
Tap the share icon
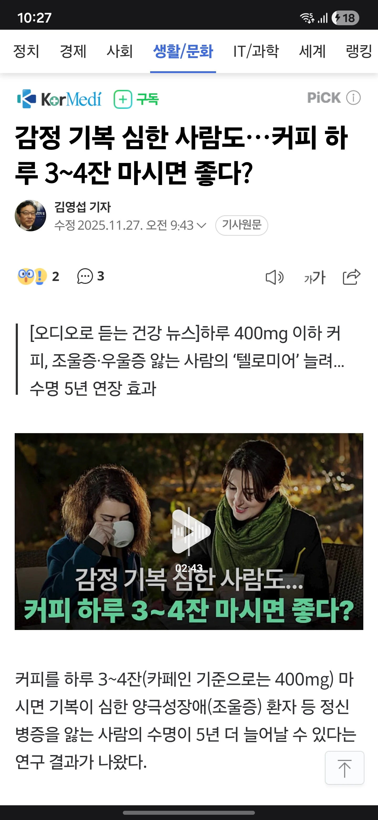351,277
